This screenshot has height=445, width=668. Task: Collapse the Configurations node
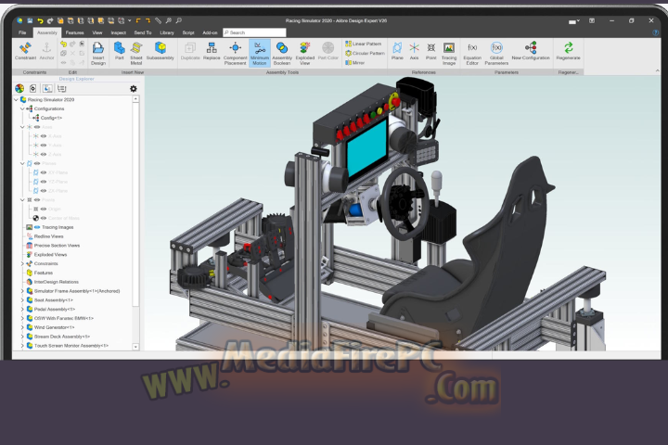tap(22, 108)
